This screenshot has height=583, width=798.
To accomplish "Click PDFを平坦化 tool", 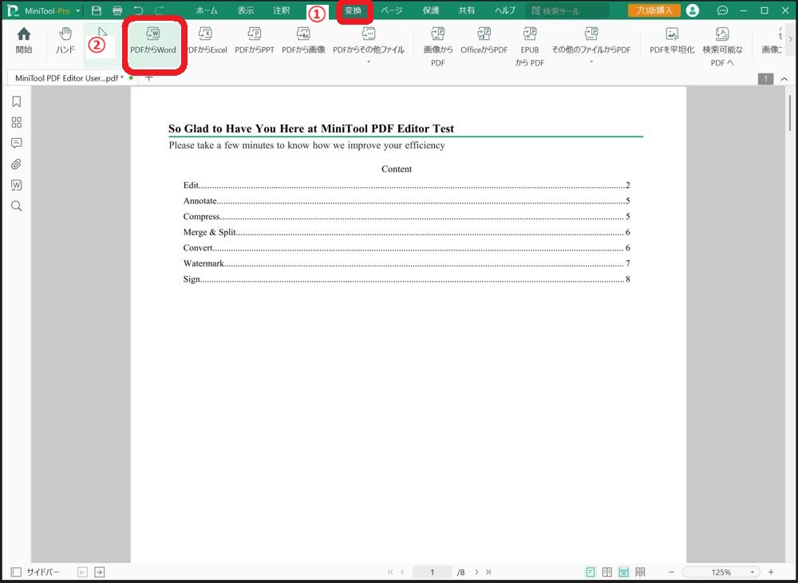I will 672,41.
